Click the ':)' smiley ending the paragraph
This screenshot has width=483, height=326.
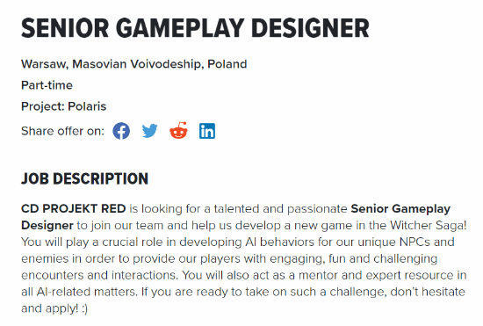coord(85,308)
